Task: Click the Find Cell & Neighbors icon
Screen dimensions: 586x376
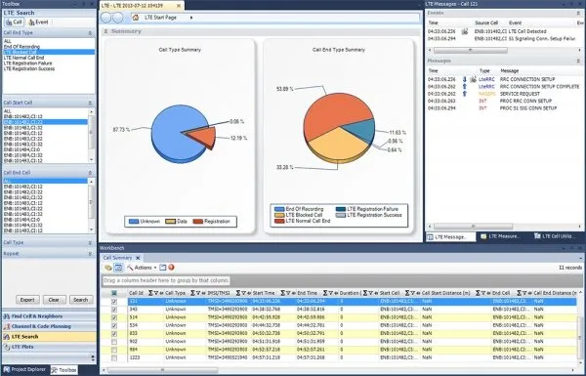Action: [x=7, y=316]
